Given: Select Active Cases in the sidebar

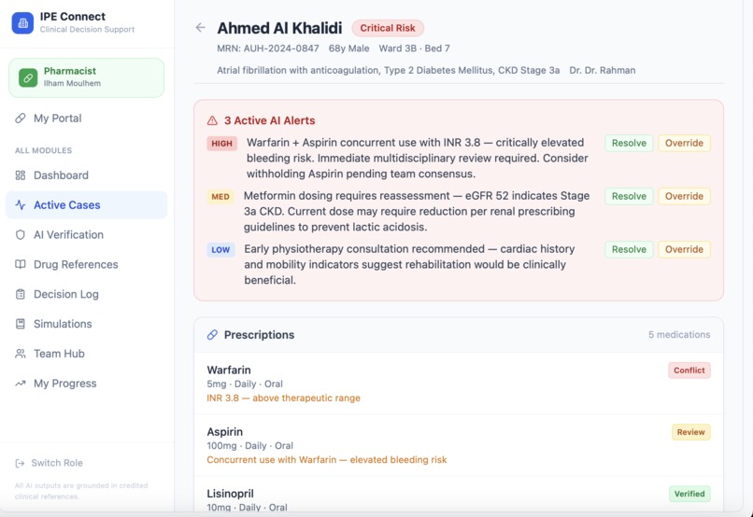Looking at the screenshot, I should point(87,204).
